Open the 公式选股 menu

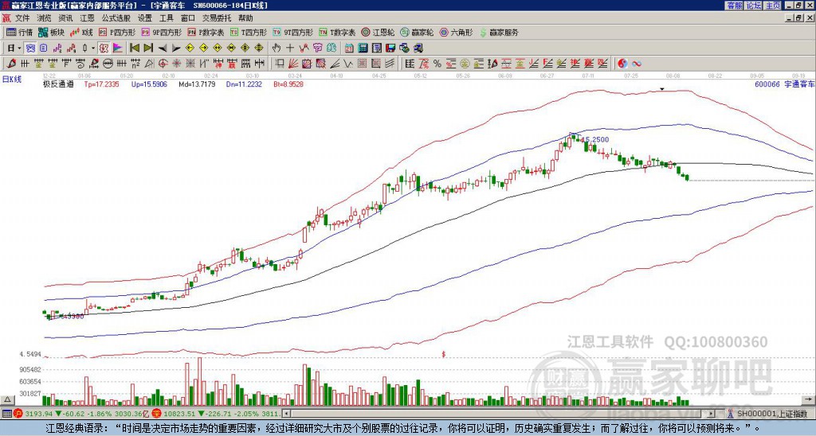116,18
